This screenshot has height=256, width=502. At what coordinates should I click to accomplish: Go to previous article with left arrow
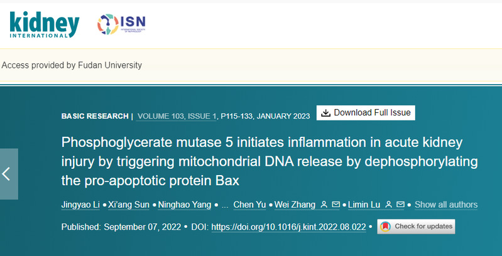tap(8, 174)
